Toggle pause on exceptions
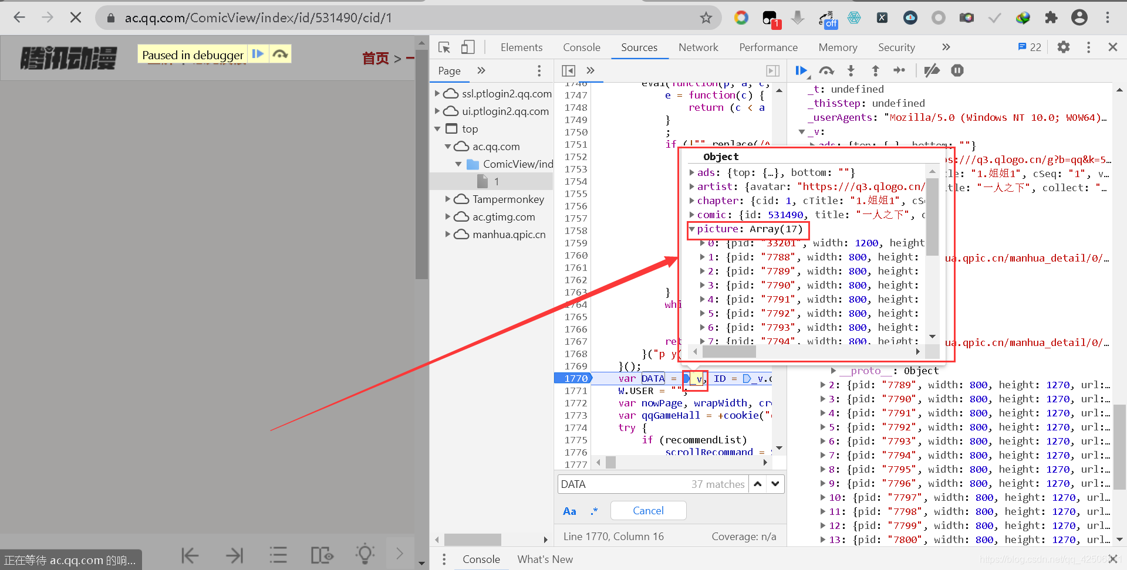The image size is (1127, 570). [x=957, y=71]
